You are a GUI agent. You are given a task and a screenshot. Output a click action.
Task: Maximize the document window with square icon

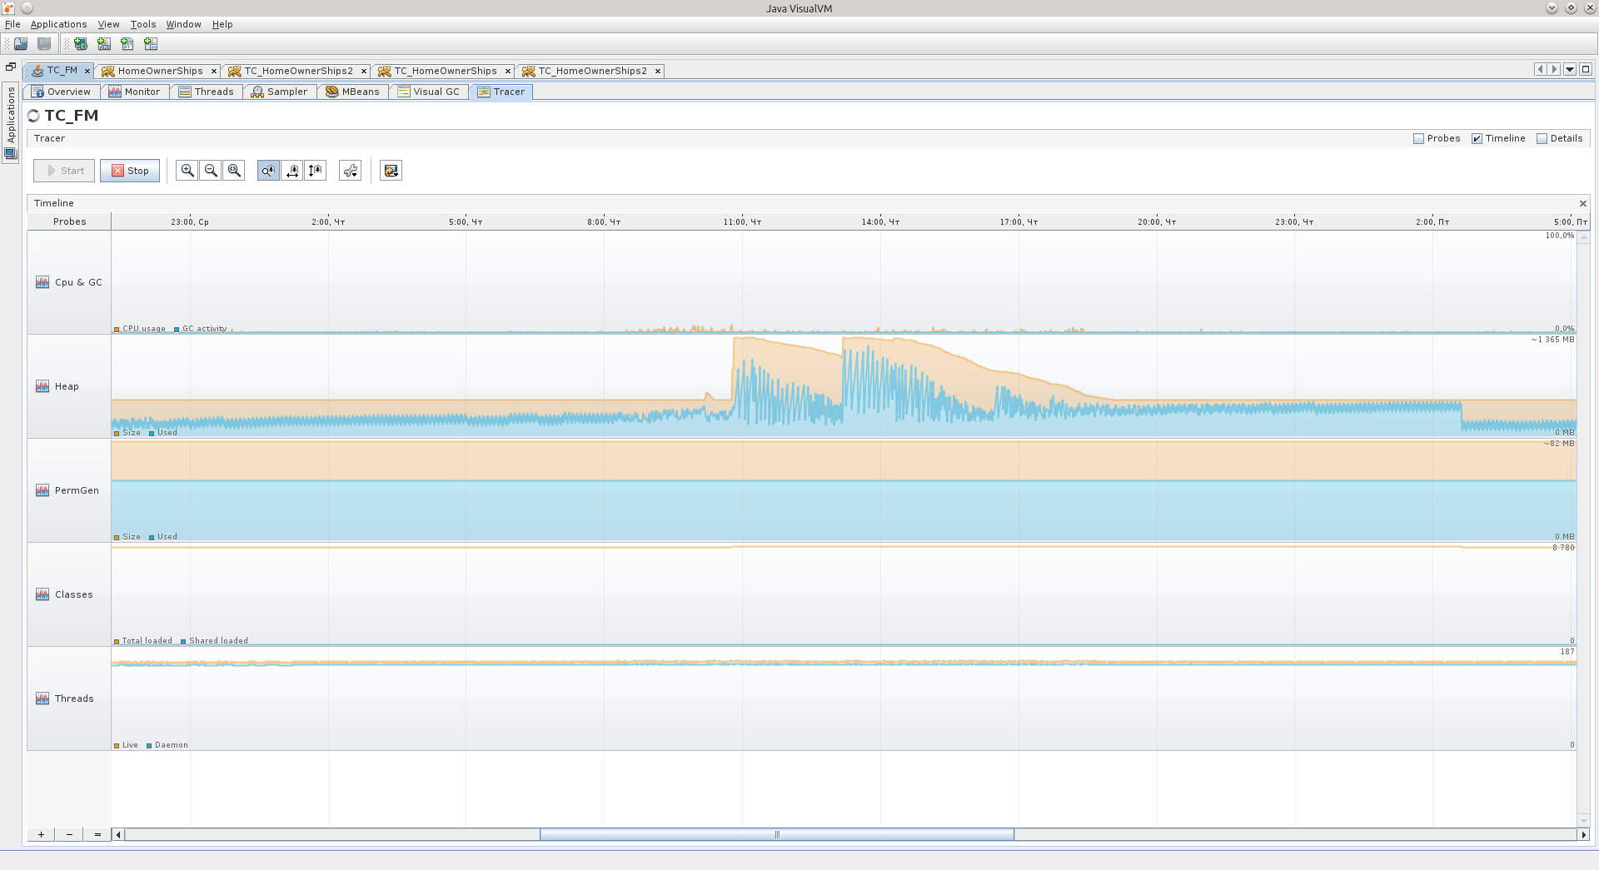[x=1586, y=70]
